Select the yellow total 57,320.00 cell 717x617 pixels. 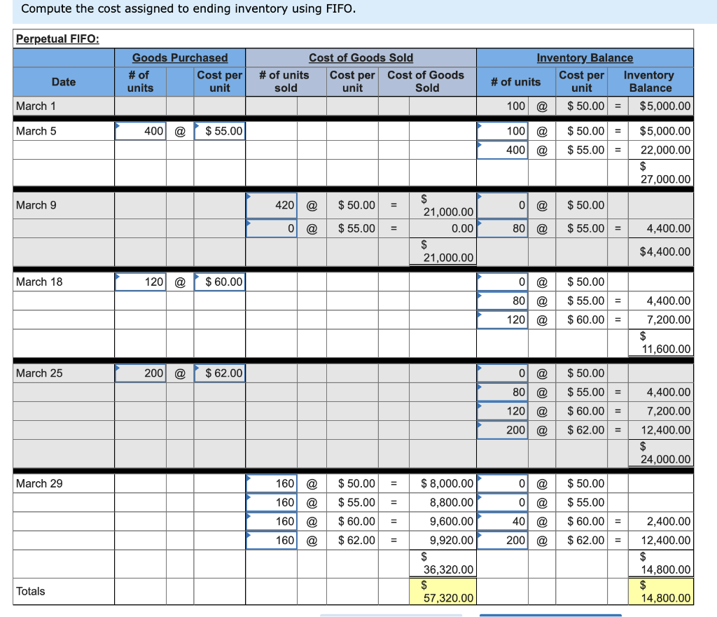(442, 591)
